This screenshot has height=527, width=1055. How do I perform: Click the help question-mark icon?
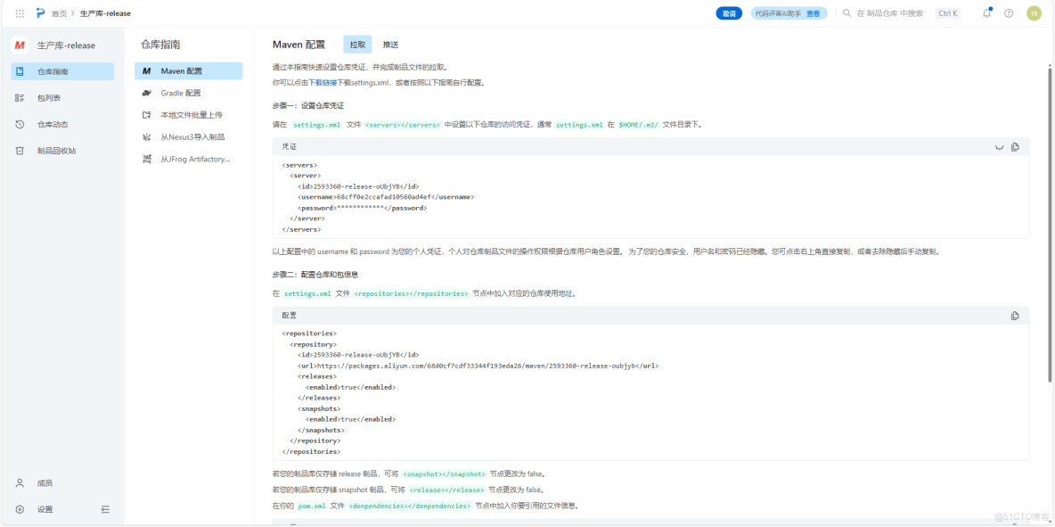(x=1008, y=12)
